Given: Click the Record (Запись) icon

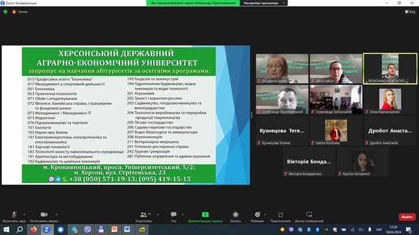Looking at the screenshot, I should point(235,214).
